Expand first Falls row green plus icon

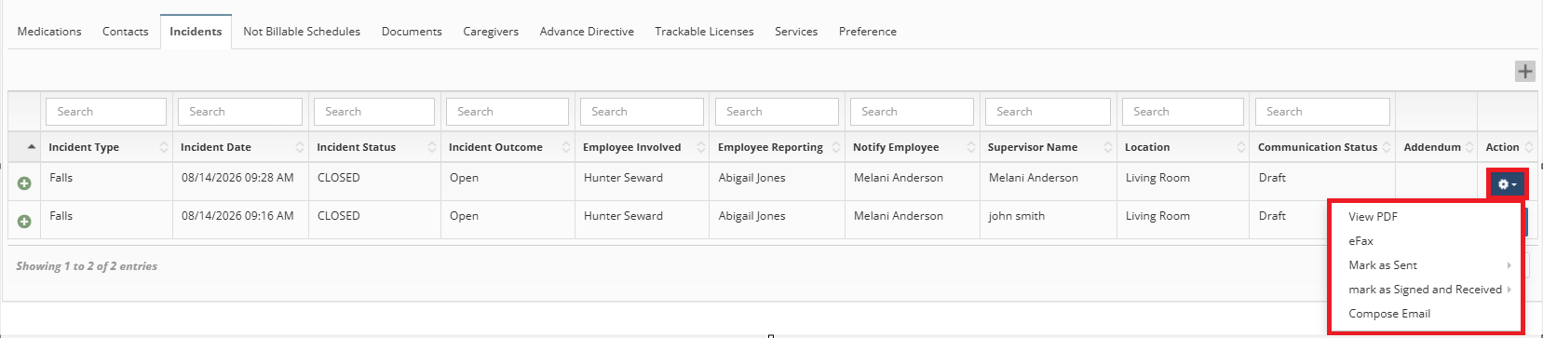coord(24,183)
